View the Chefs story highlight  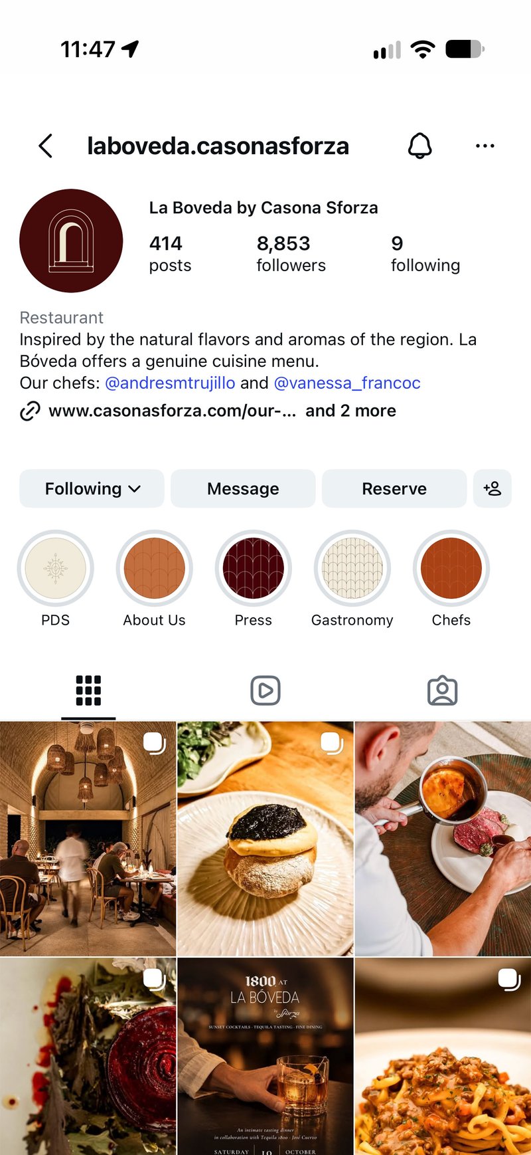(451, 568)
